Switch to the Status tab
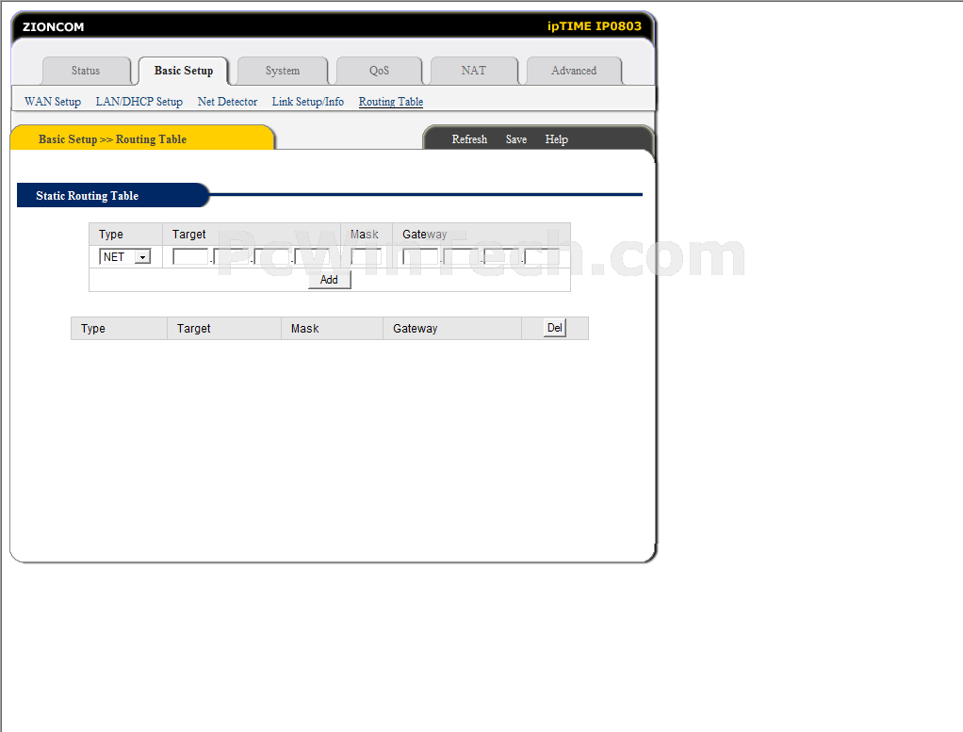The height and width of the screenshot is (732, 963). pos(86,71)
